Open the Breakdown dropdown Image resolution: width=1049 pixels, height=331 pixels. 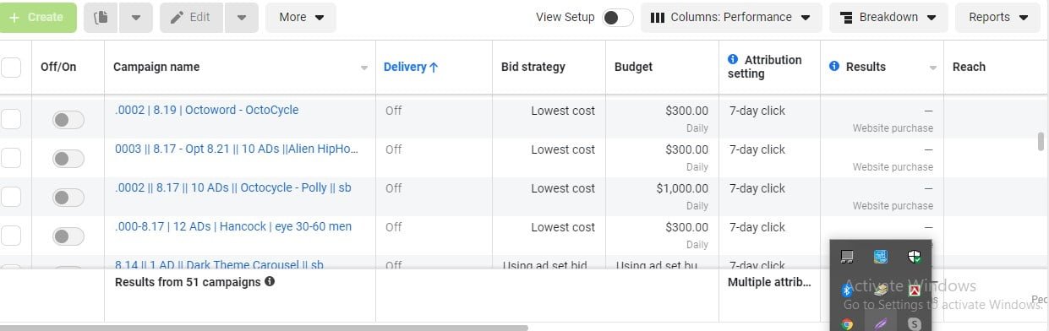tap(888, 17)
